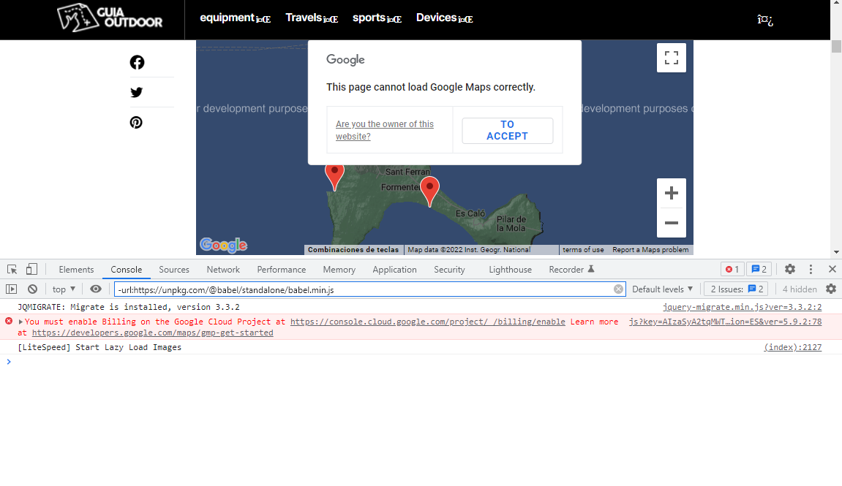The width and height of the screenshot is (842, 486).
Task: Share the page on Twitter
Action: [136, 92]
